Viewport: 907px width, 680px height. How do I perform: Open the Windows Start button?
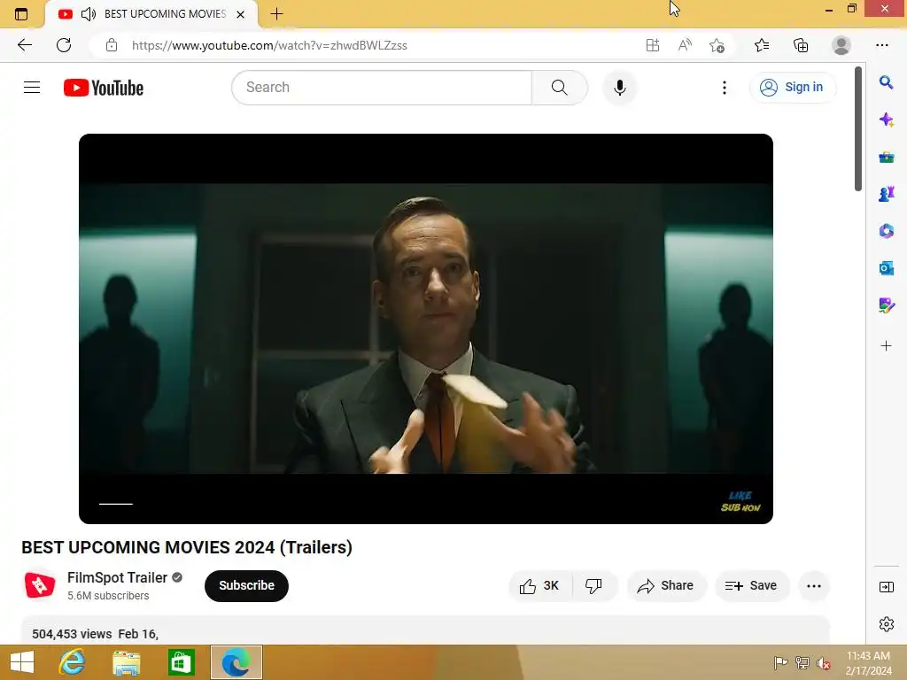[22, 662]
